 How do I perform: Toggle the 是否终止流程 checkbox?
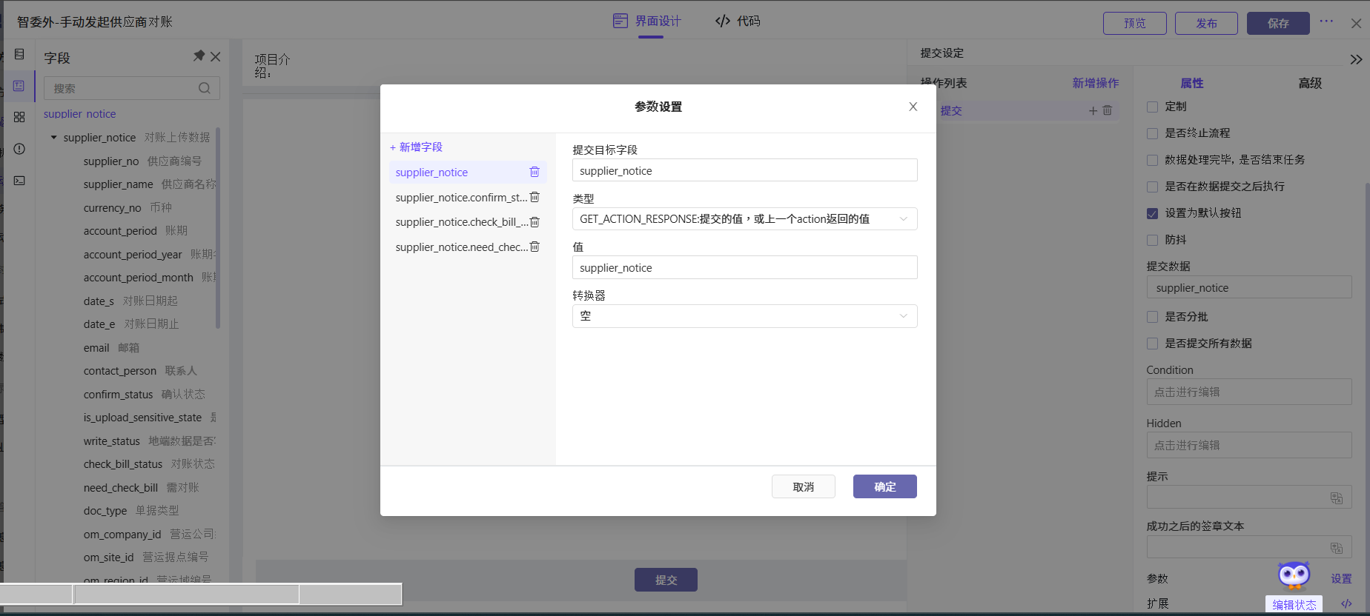[1152, 133]
